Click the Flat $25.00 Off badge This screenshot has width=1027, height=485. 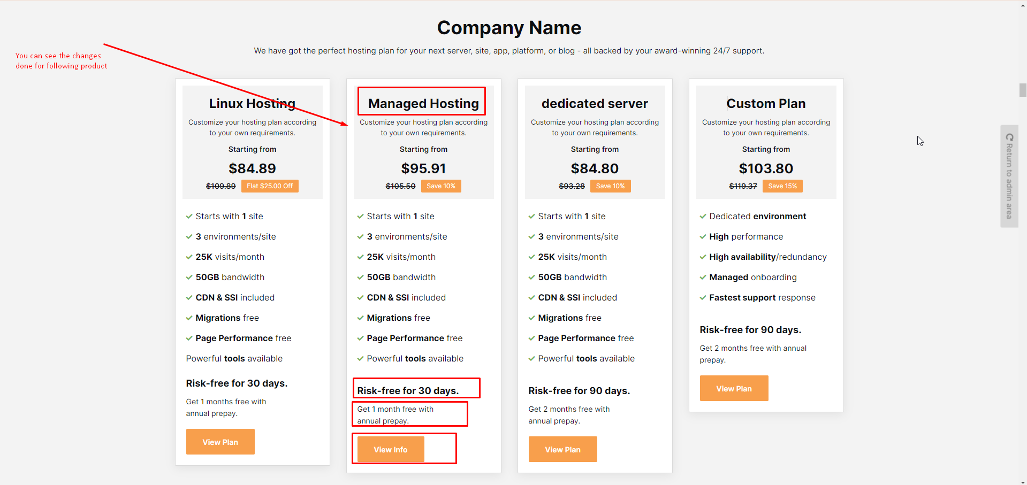pyautogui.click(x=270, y=186)
